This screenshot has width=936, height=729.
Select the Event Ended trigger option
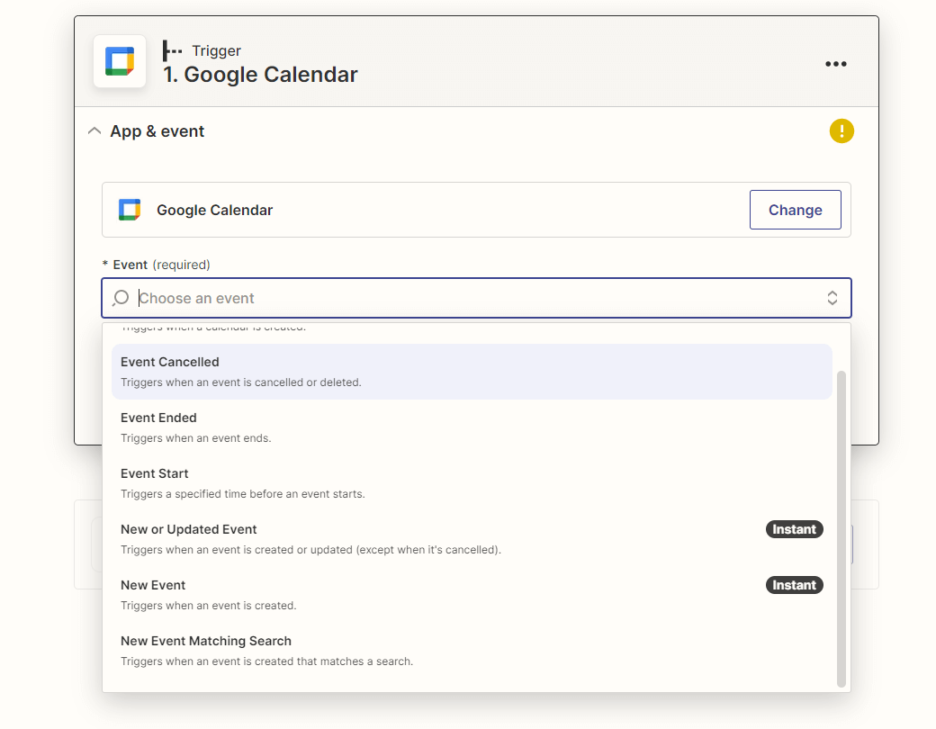tap(472, 427)
